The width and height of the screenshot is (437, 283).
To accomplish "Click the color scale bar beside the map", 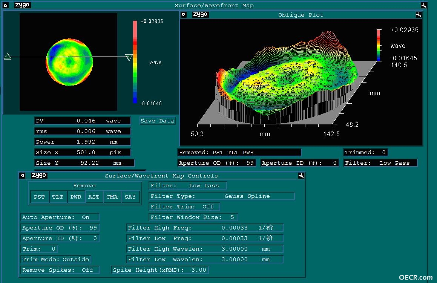I will tap(135, 62).
